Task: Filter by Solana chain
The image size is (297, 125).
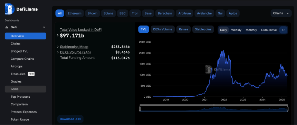Action: (x=108, y=13)
